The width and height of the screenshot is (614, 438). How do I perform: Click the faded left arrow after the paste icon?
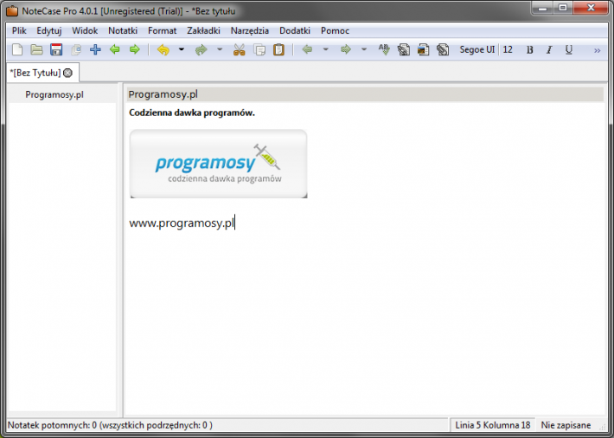point(307,49)
